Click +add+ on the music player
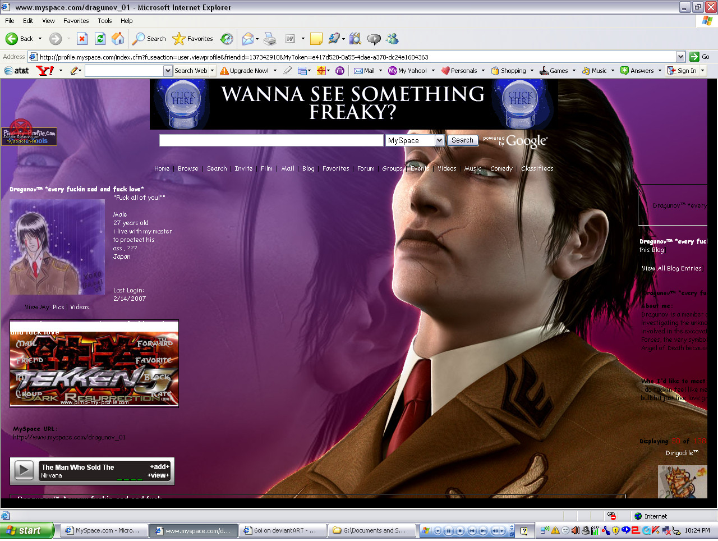The width and height of the screenshot is (718, 541). click(x=159, y=467)
